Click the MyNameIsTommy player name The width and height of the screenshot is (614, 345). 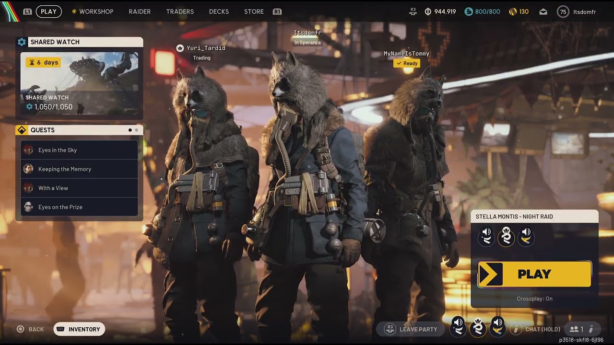point(406,54)
